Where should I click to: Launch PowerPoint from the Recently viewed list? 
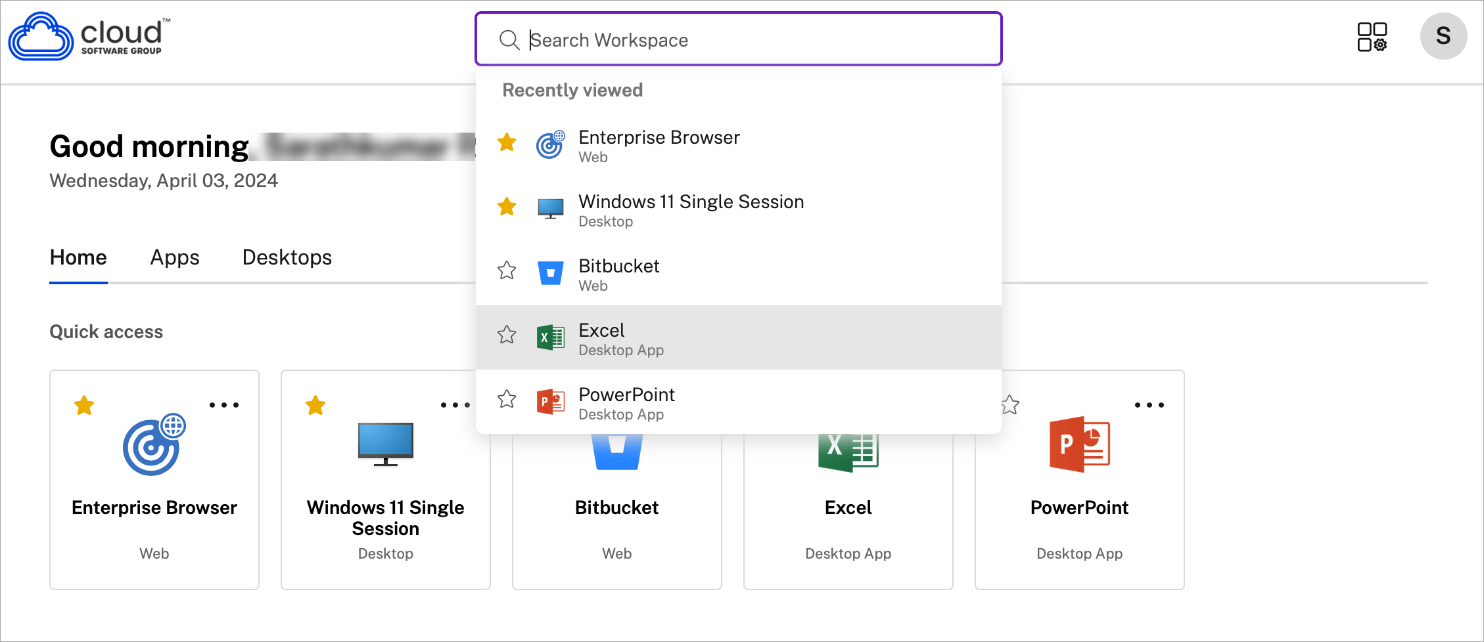tap(739, 402)
